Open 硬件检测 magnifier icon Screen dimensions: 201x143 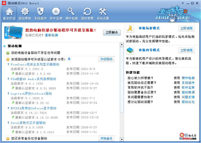point(72,14)
